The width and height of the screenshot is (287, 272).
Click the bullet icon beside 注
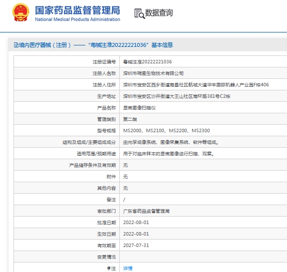coord(109,269)
